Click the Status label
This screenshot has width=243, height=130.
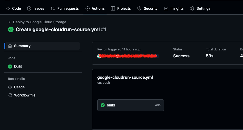click(x=178, y=49)
